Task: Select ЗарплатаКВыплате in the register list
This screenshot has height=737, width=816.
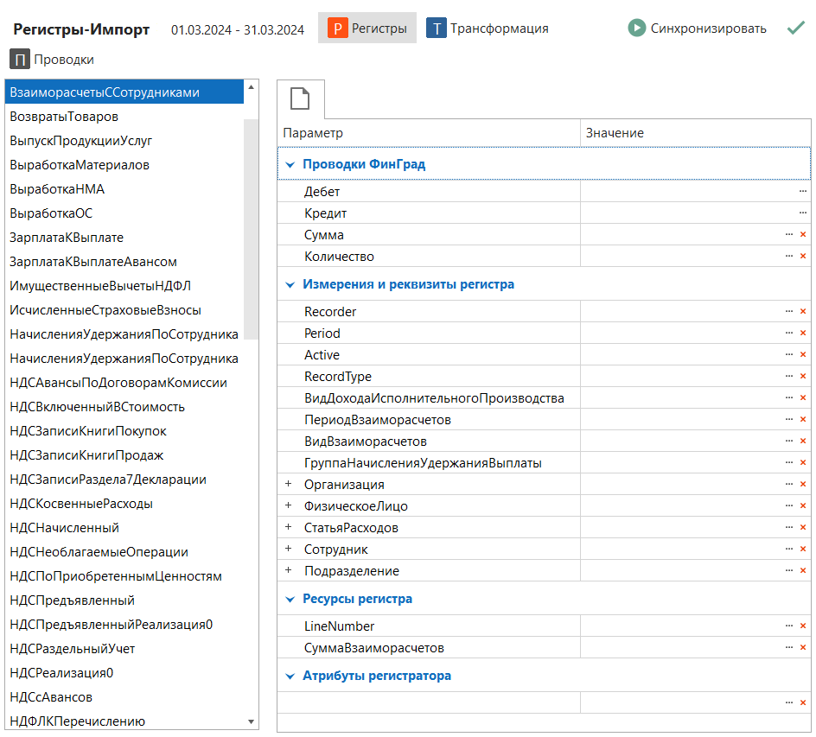Action: click(67, 238)
